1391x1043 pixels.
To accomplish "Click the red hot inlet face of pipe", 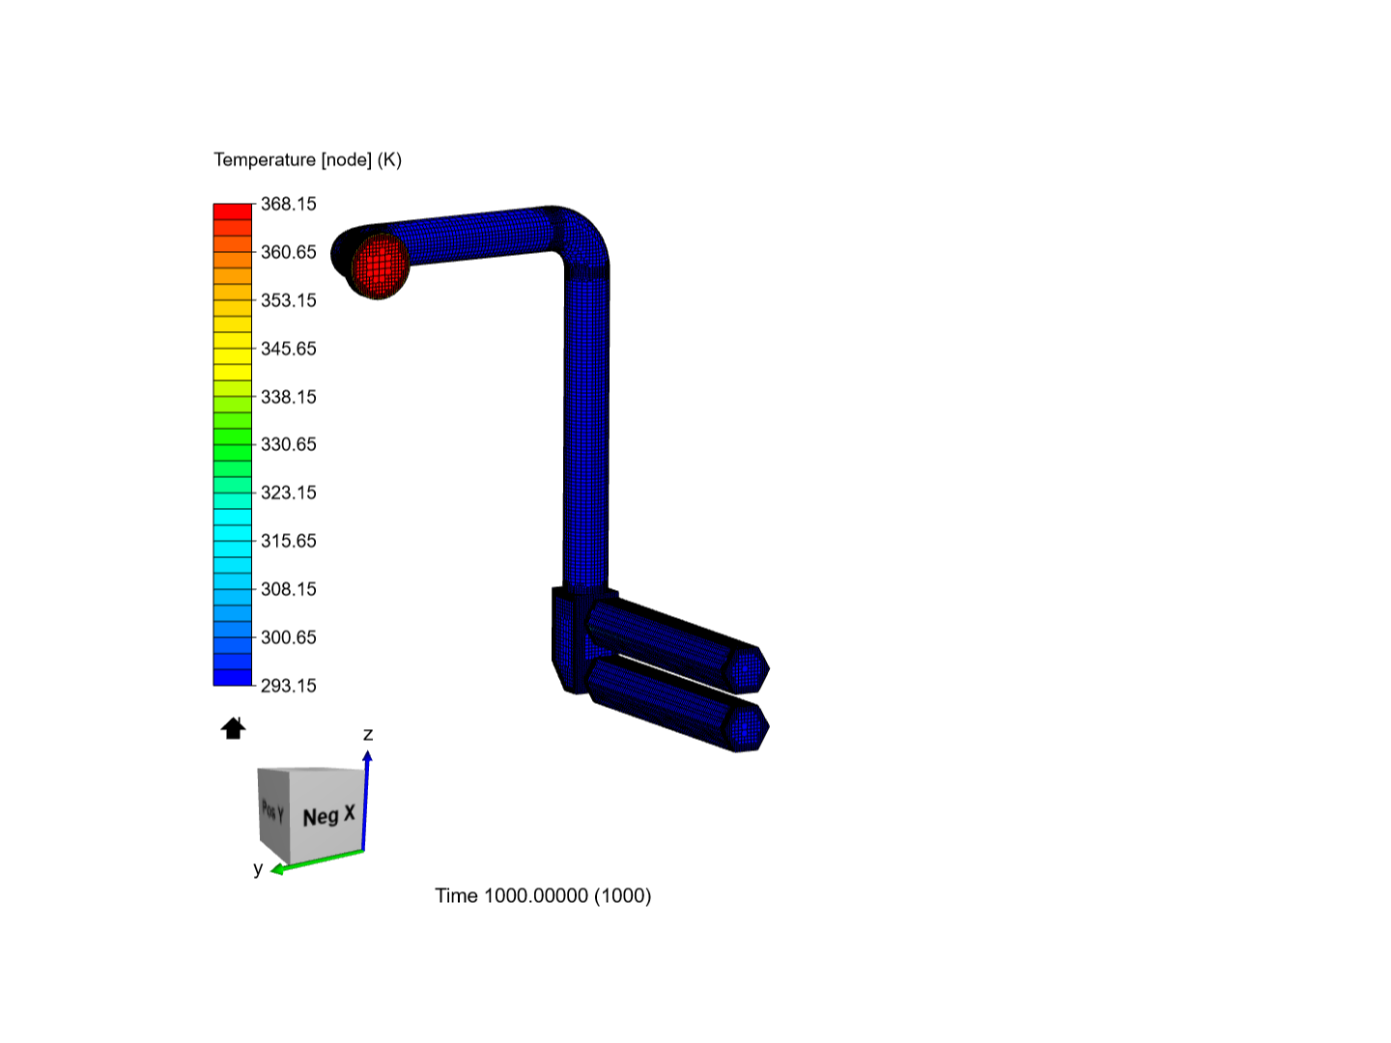I will pos(380,266).
